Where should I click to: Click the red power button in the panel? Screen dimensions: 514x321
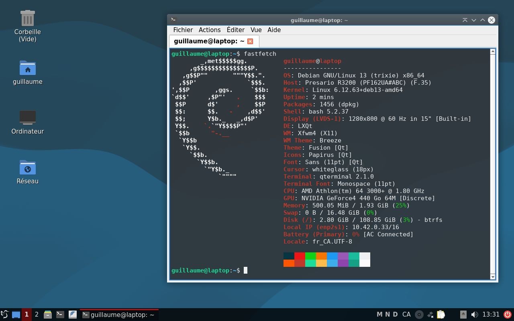coord(508,315)
